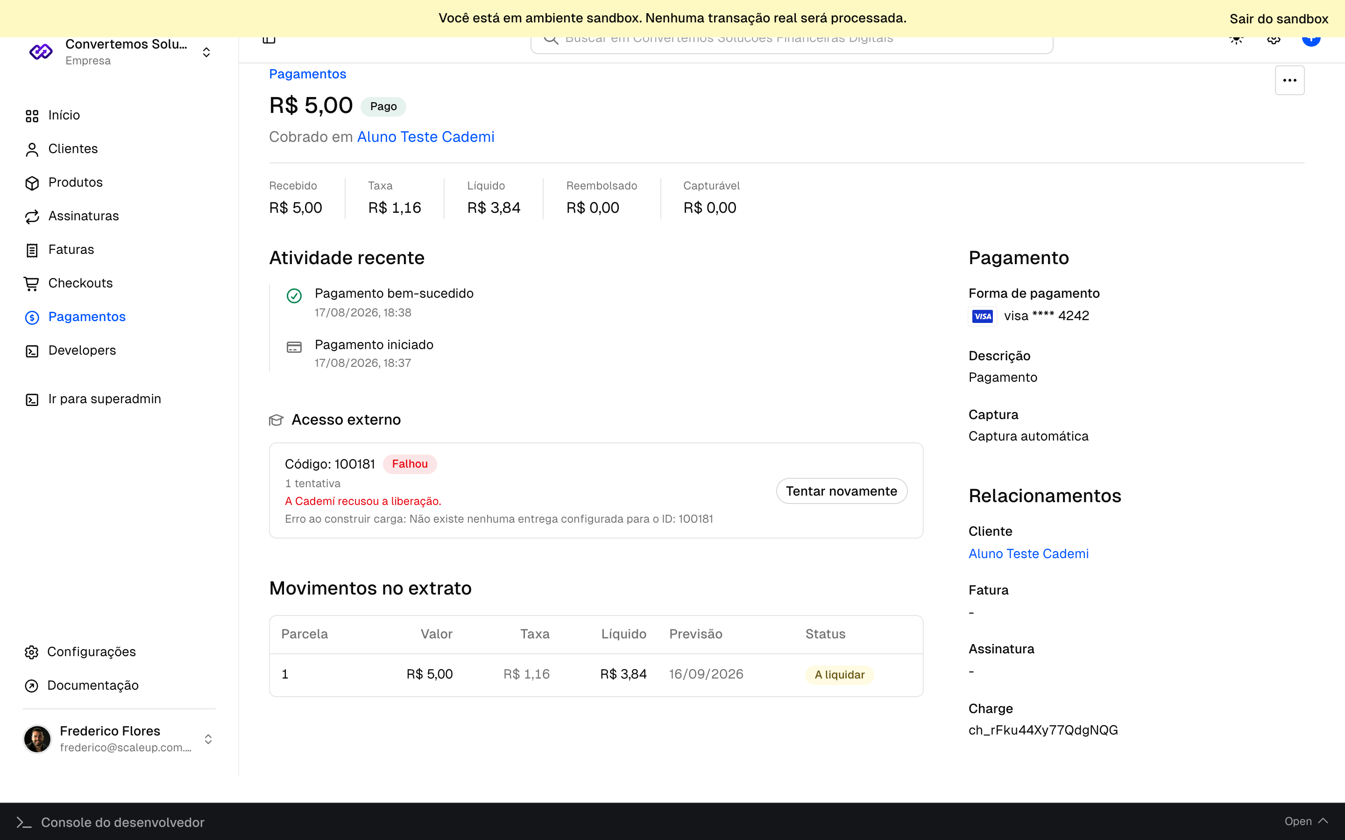Select Pagamentos sidebar item
The width and height of the screenshot is (1345, 840).
click(x=87, y=317)
